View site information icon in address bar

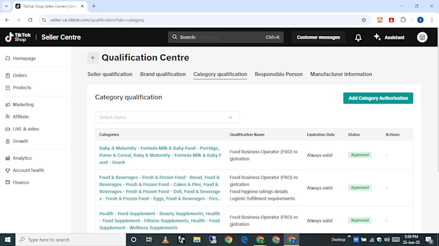coord(44,20)
